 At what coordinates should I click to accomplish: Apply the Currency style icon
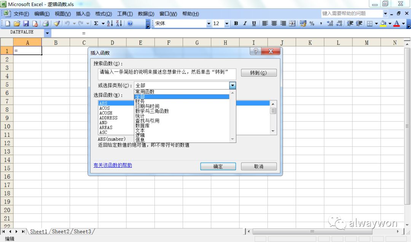pyautogui.click(x=303, y=23)
